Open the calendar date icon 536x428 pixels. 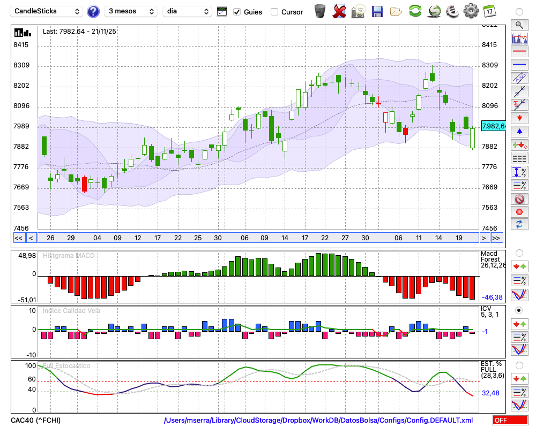tap(489, 11)
